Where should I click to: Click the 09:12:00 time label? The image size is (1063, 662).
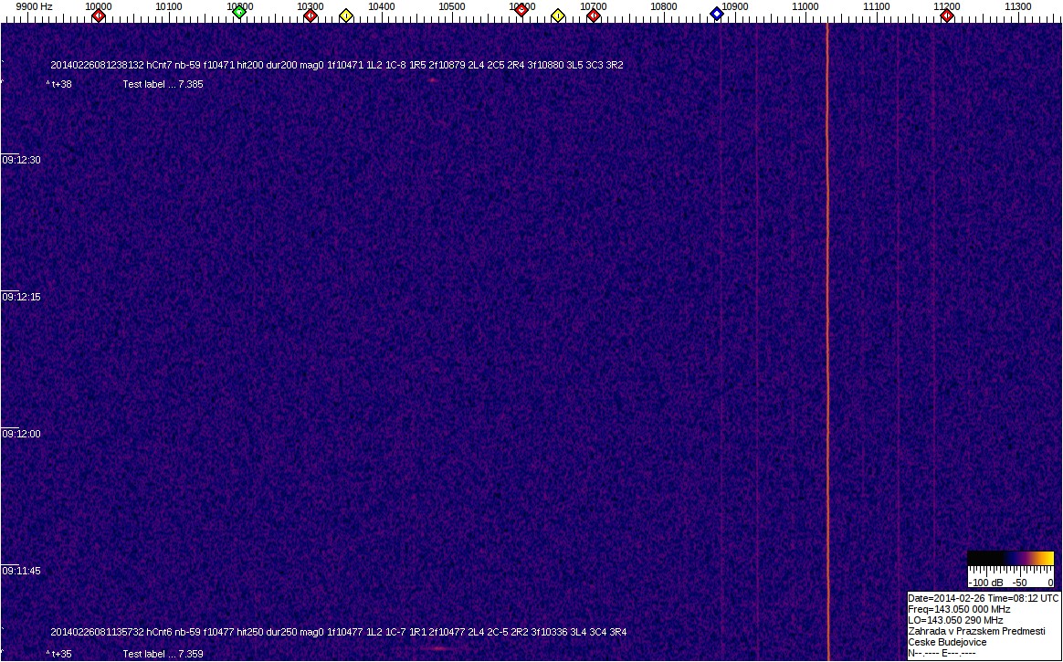21,434
